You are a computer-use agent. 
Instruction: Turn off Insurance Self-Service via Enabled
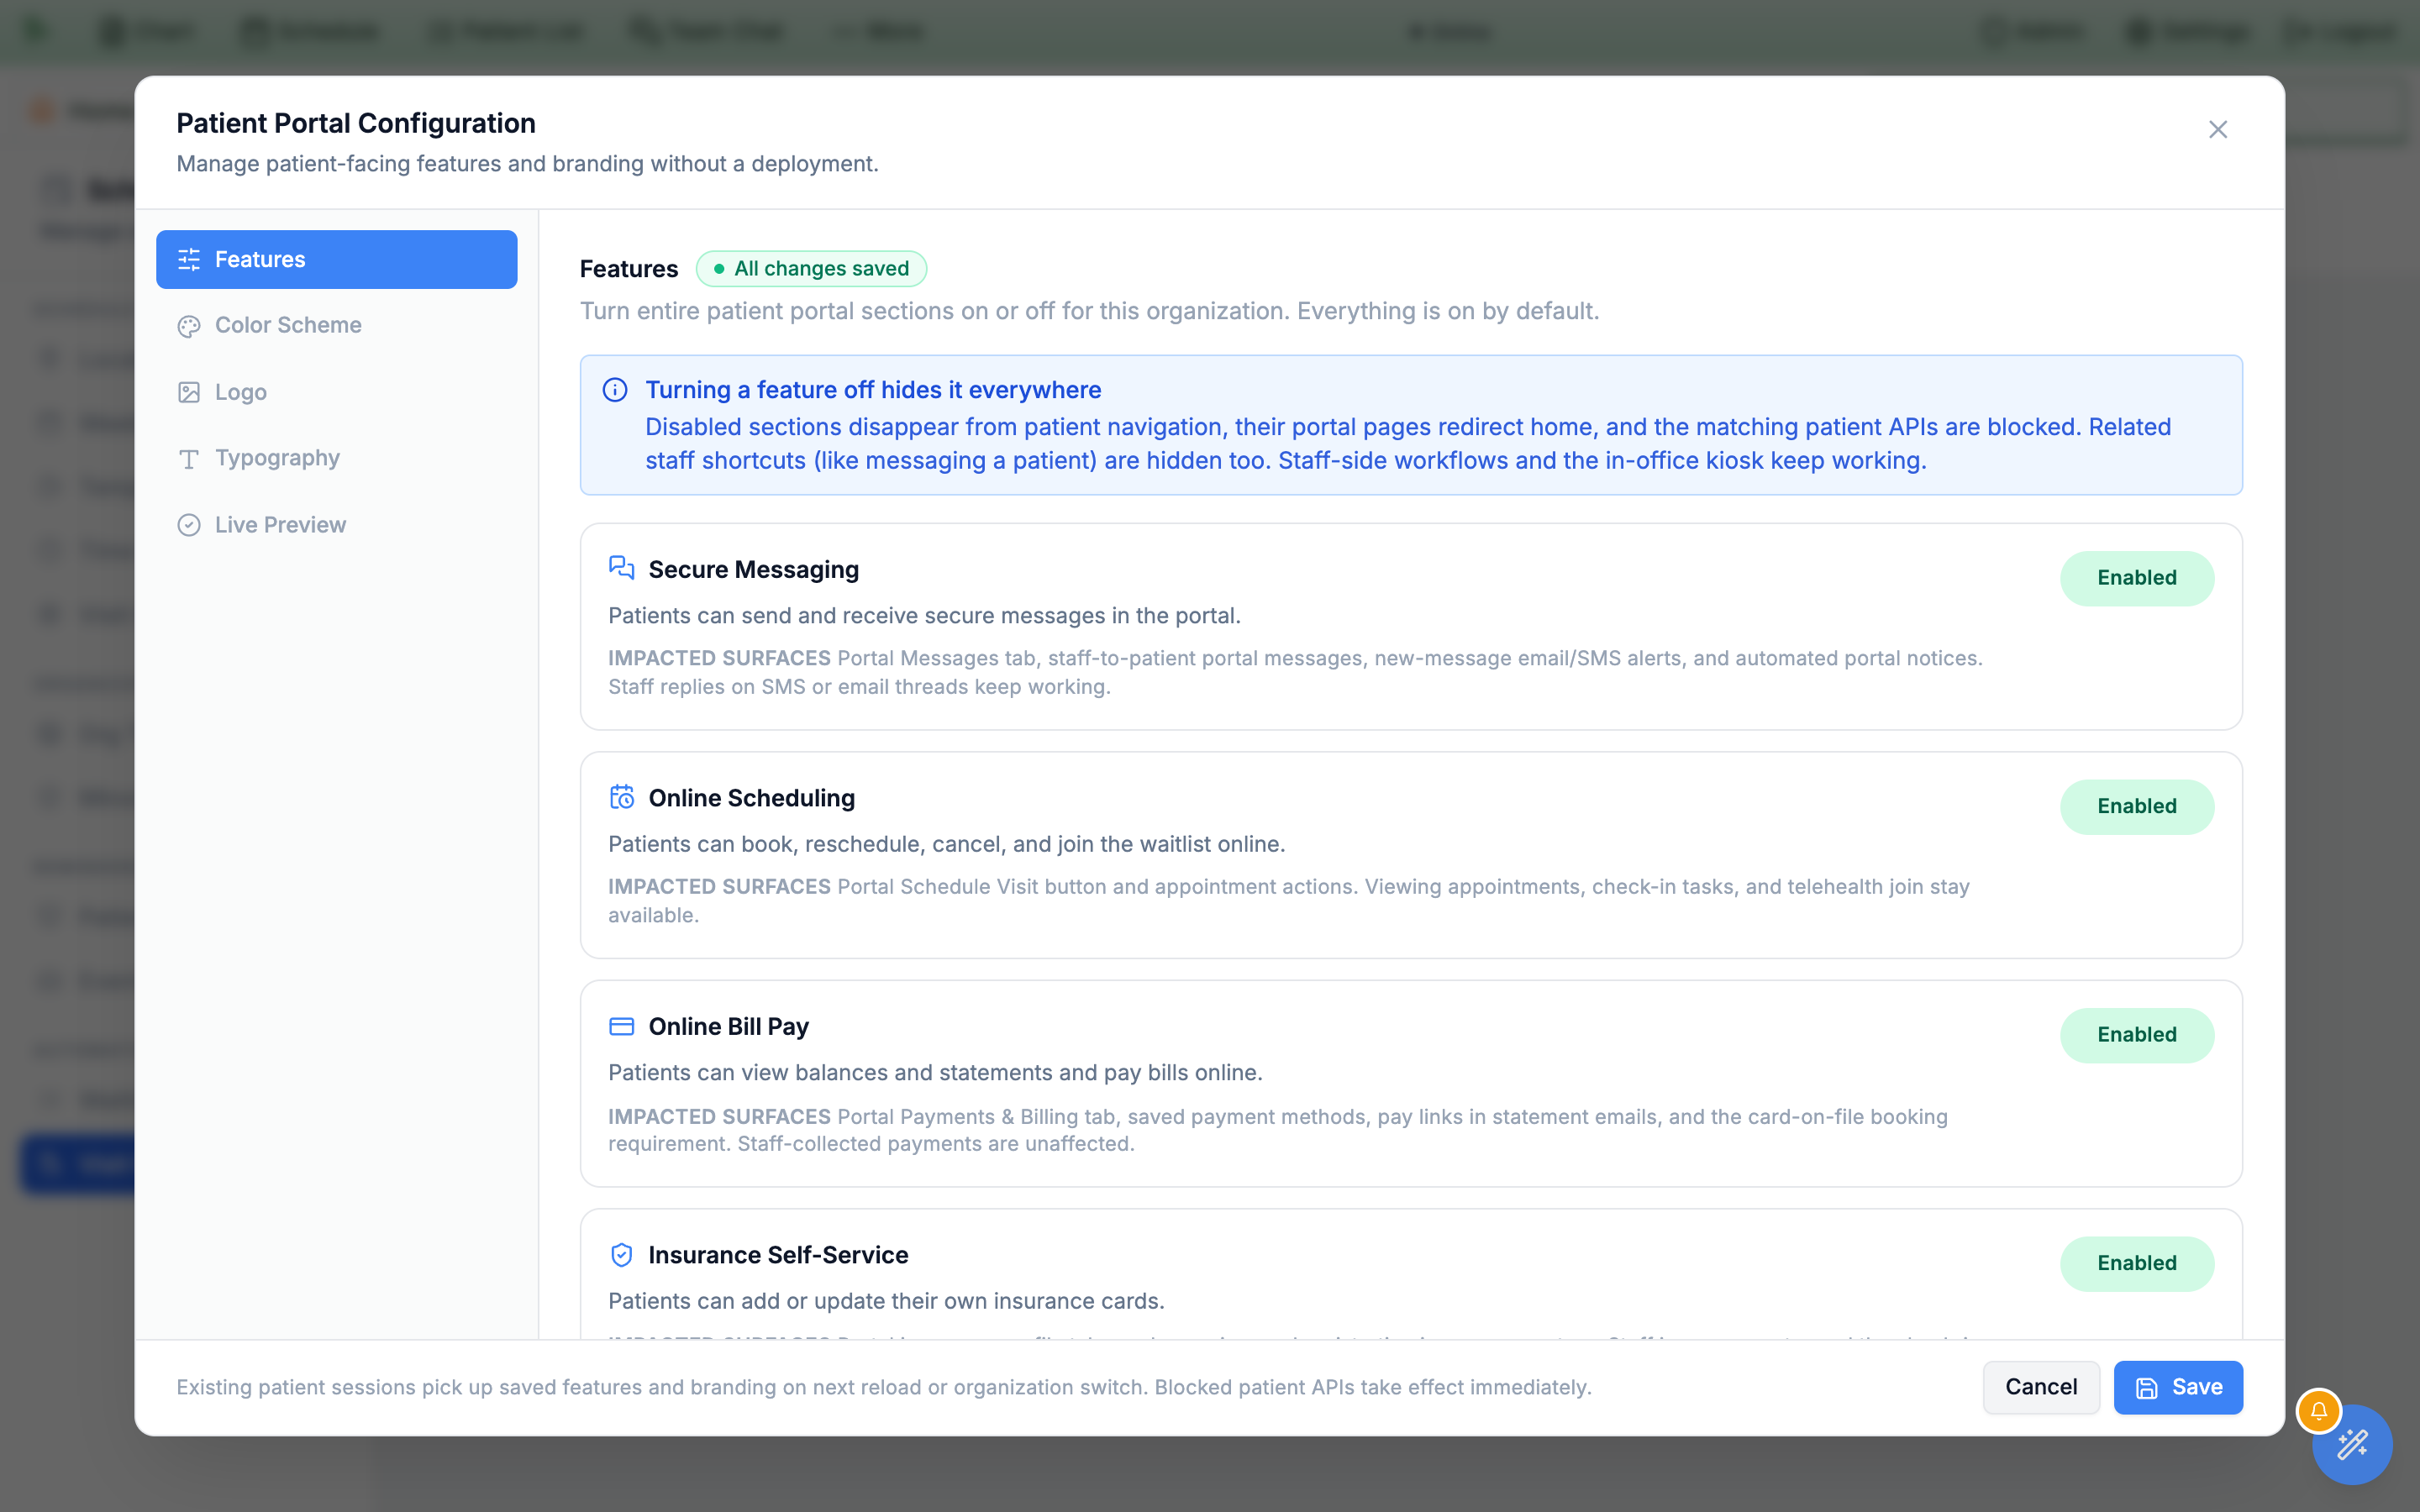click(x=2136, y=1263)
